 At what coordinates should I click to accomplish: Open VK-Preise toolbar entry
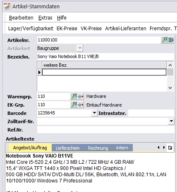click(91, 29)
